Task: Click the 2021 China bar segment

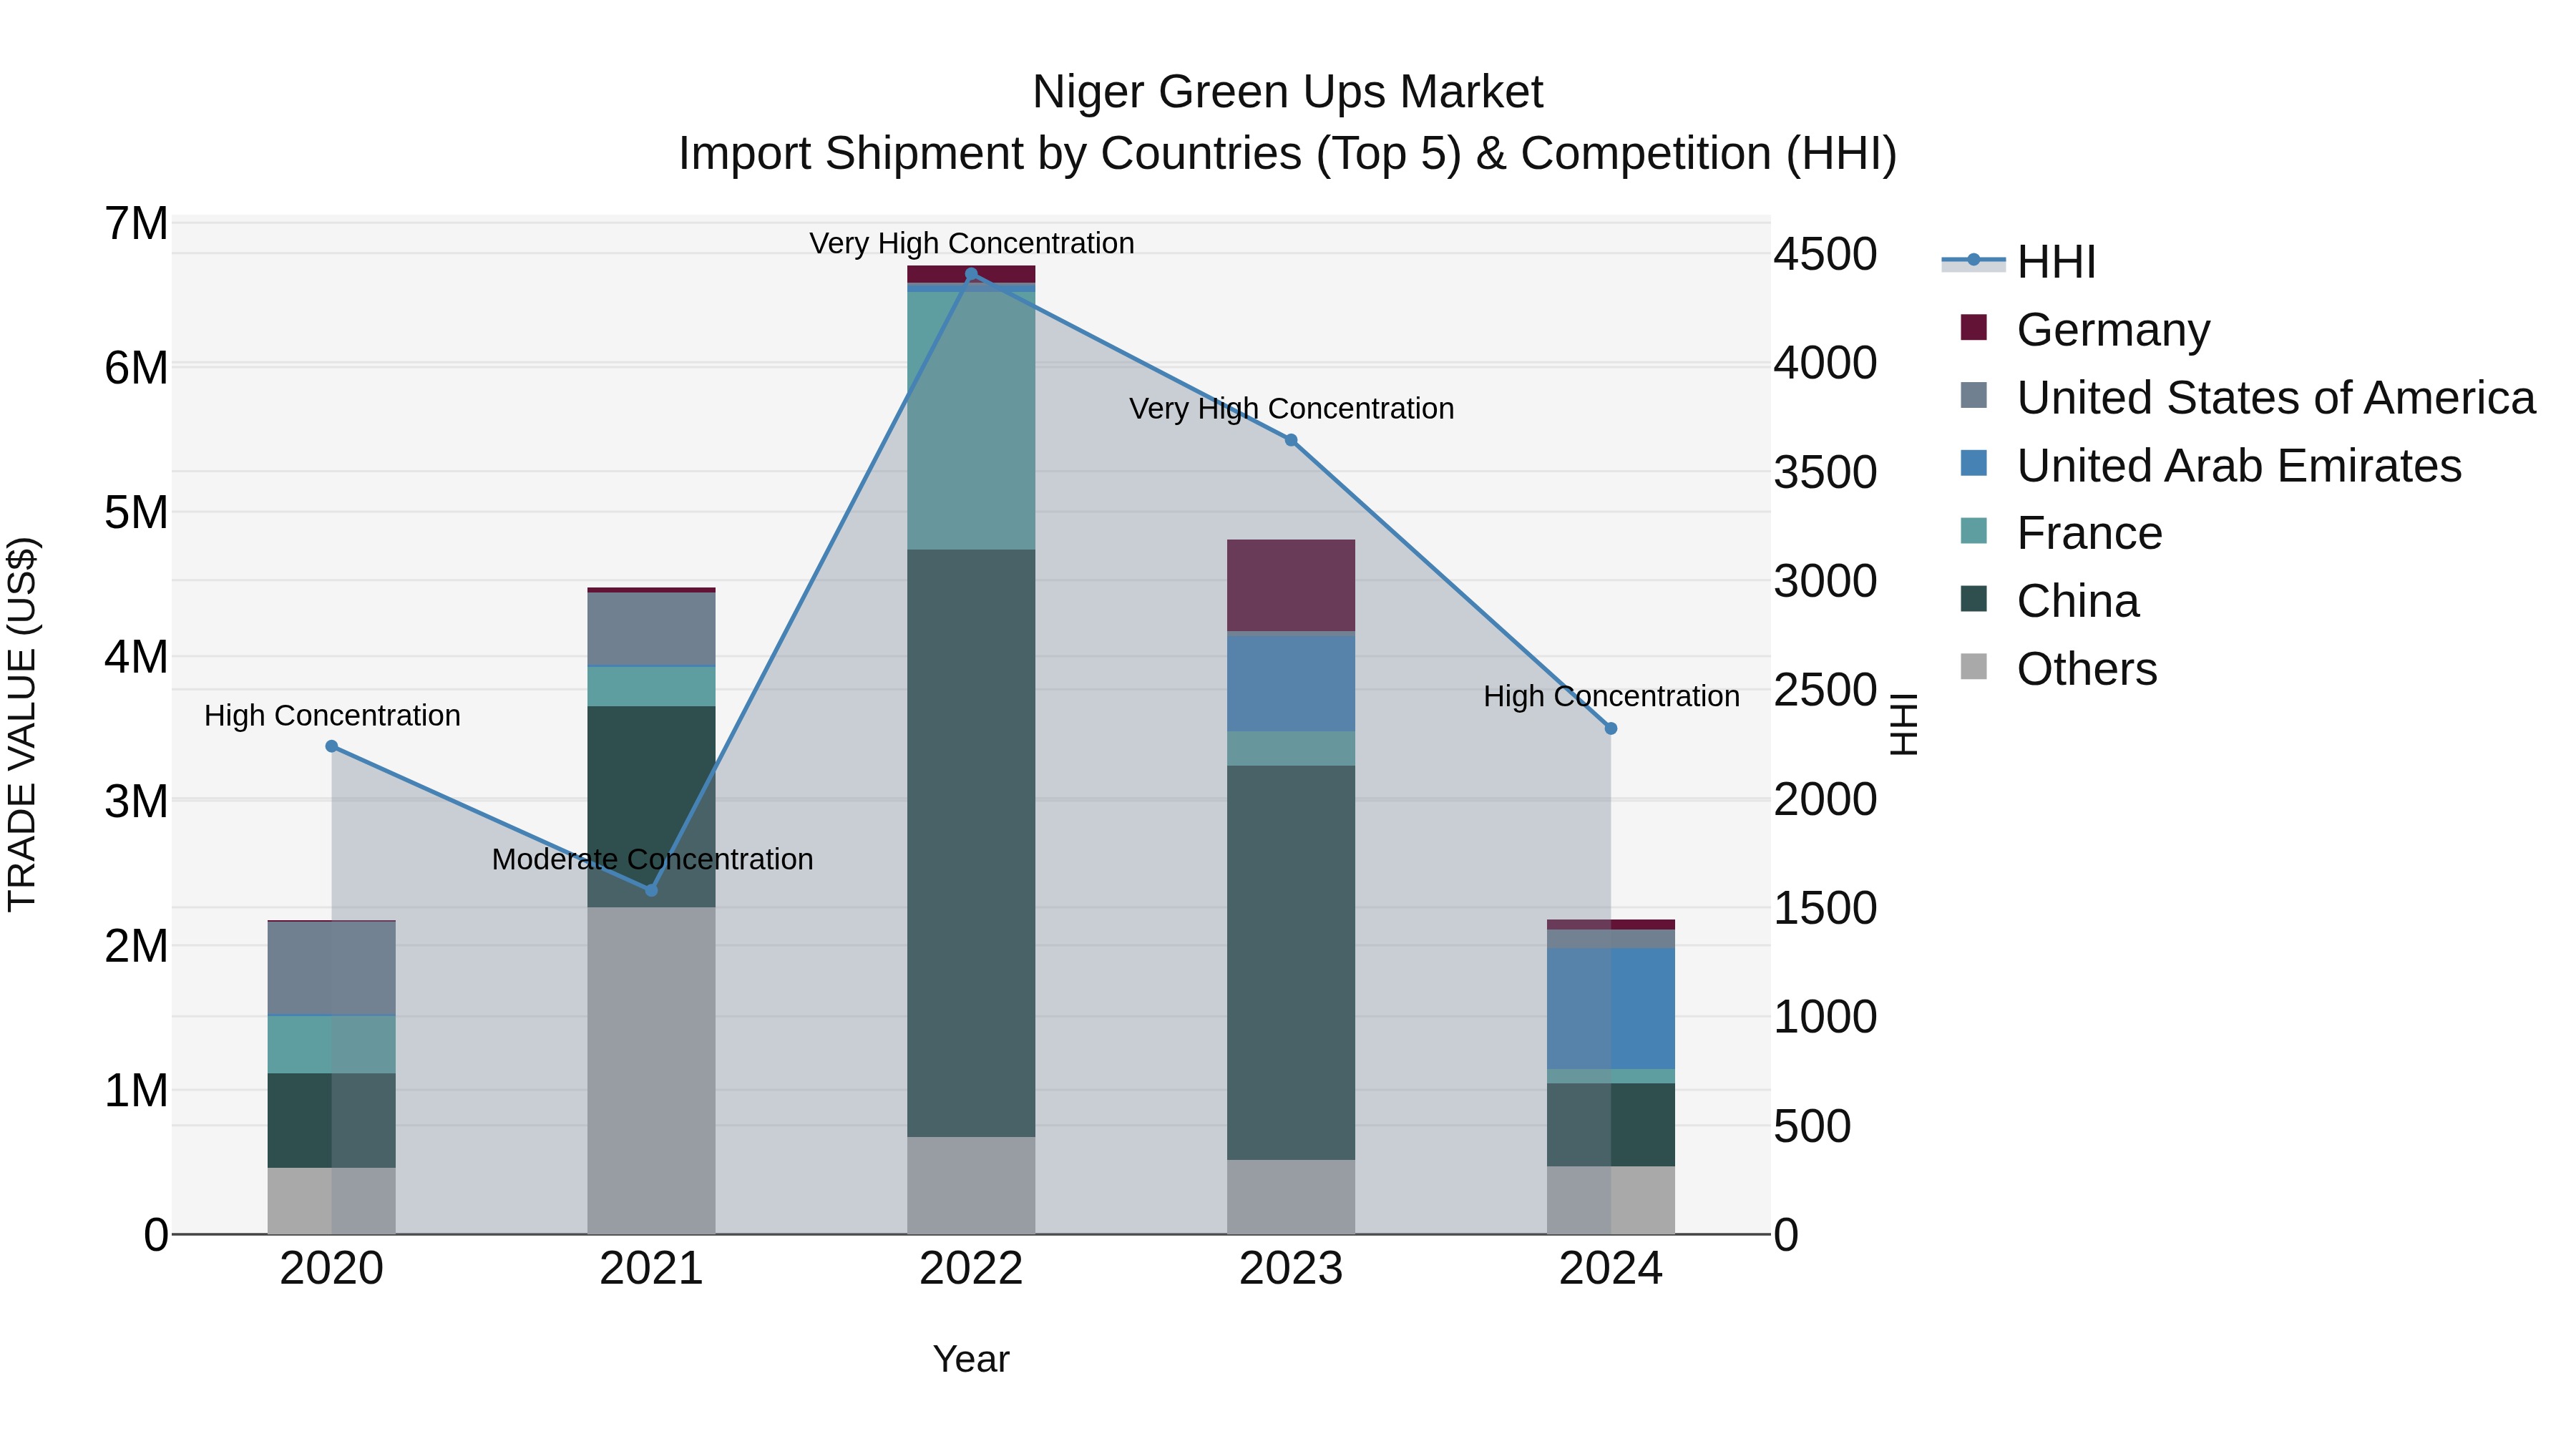Action: tap(651, 807)
